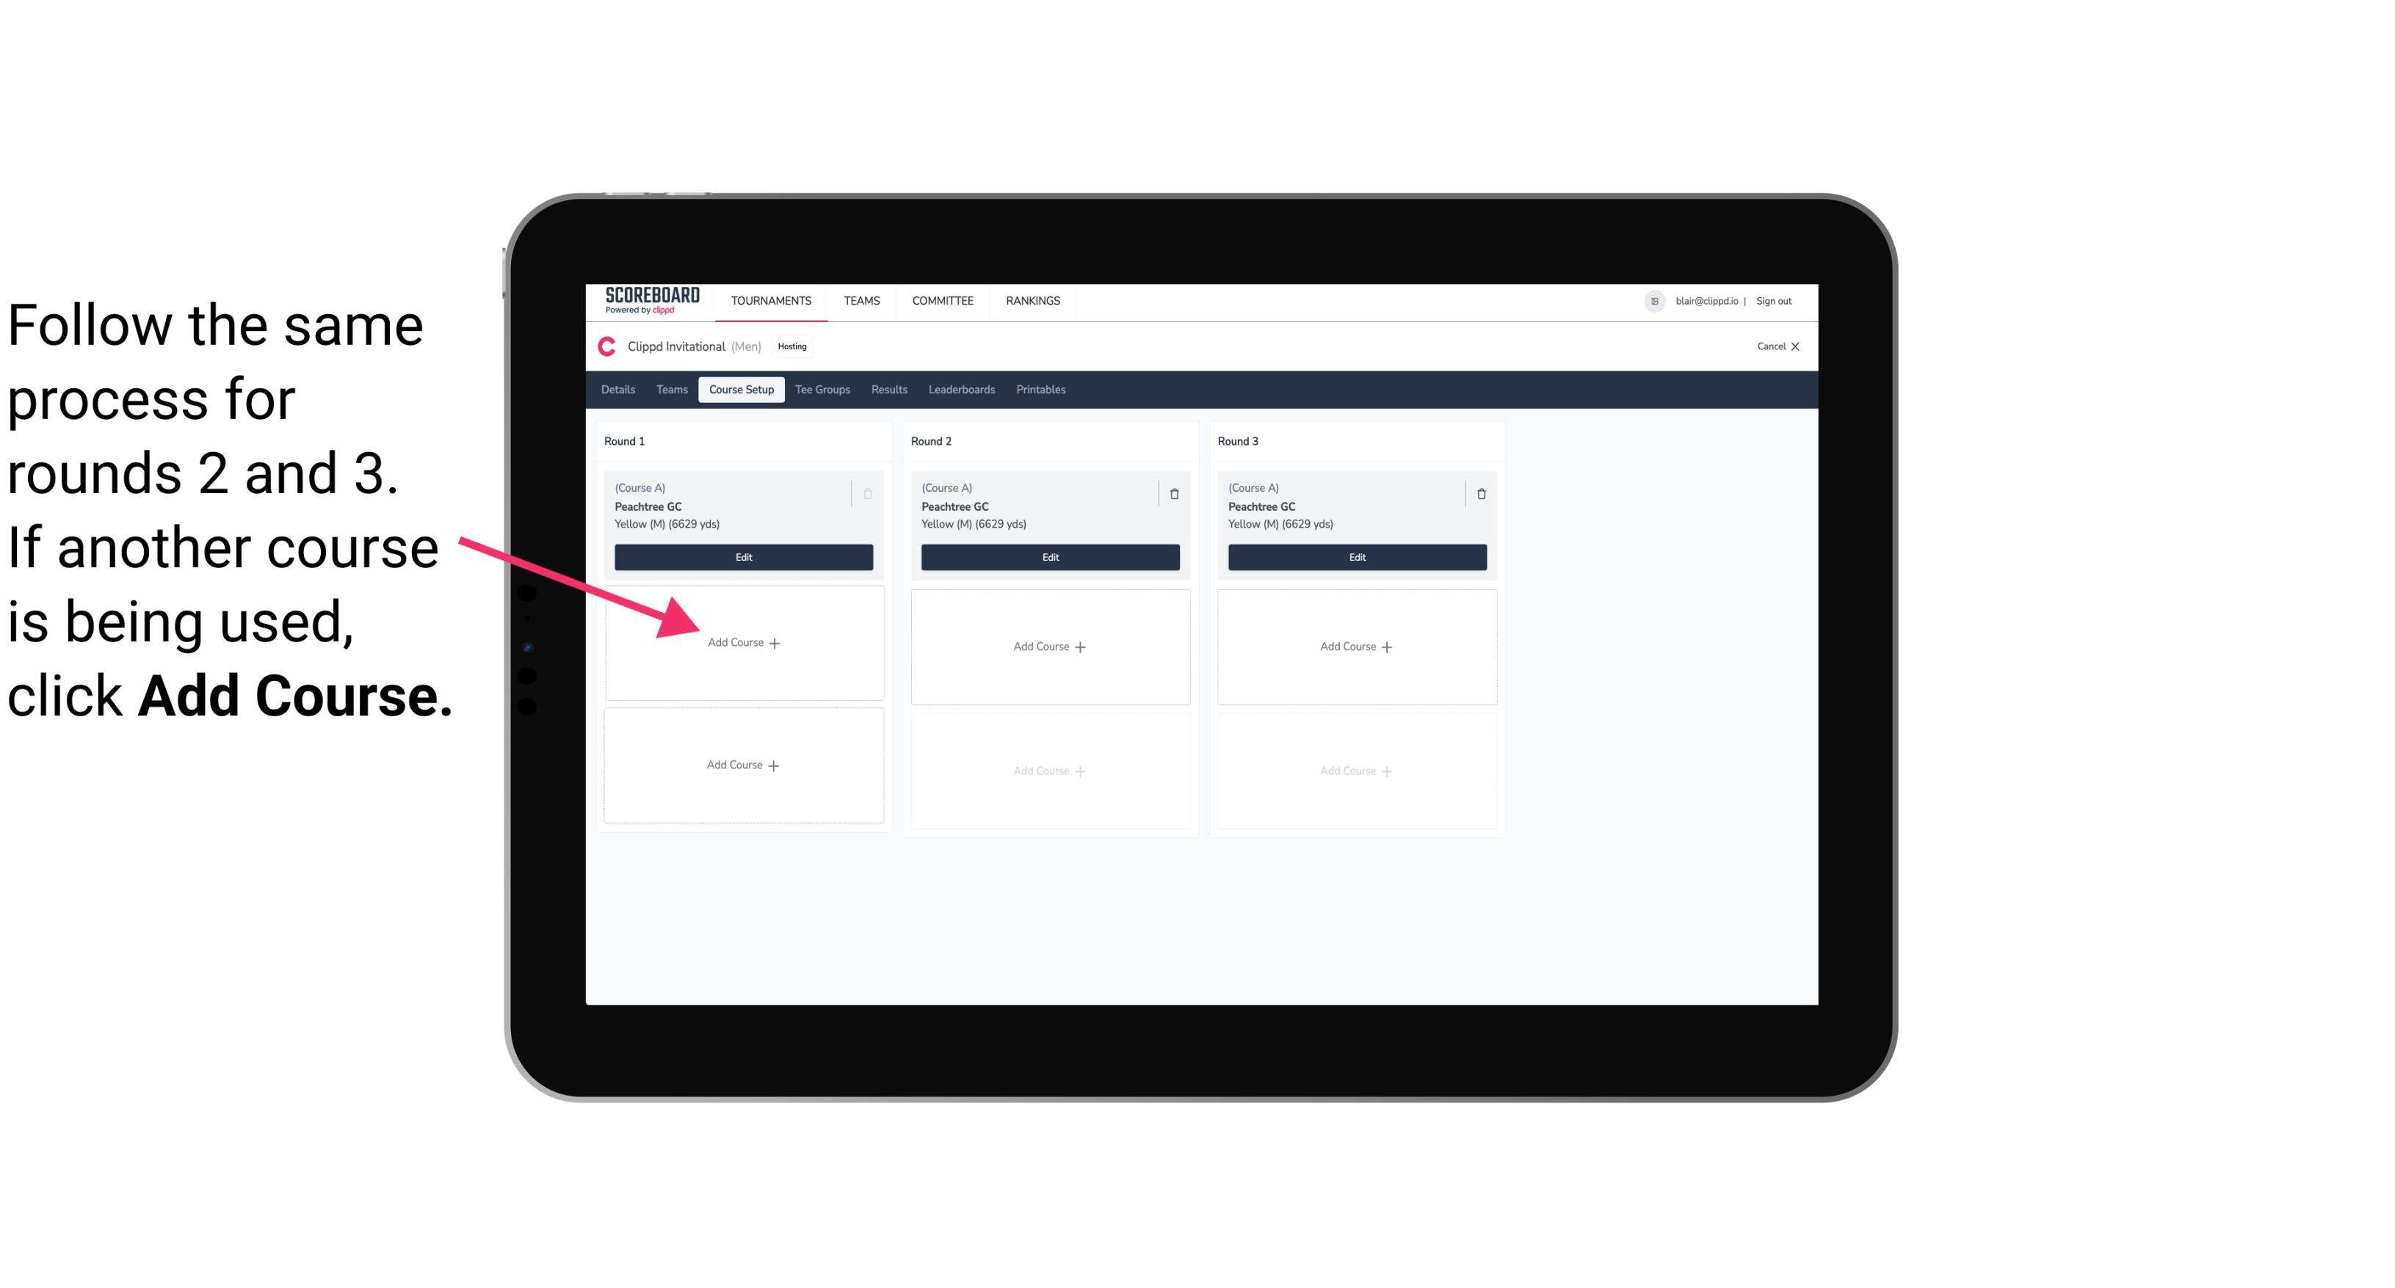Click the Course Setup tab
2395x1288 pixels.
741,390
